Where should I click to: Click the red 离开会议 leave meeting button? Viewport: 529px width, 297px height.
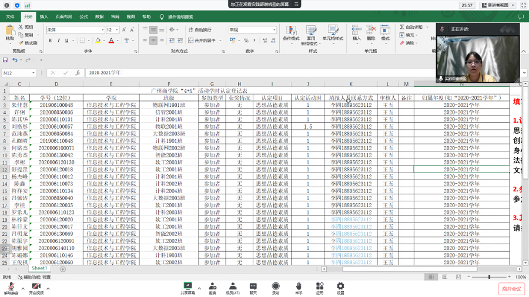click(511, 288)
